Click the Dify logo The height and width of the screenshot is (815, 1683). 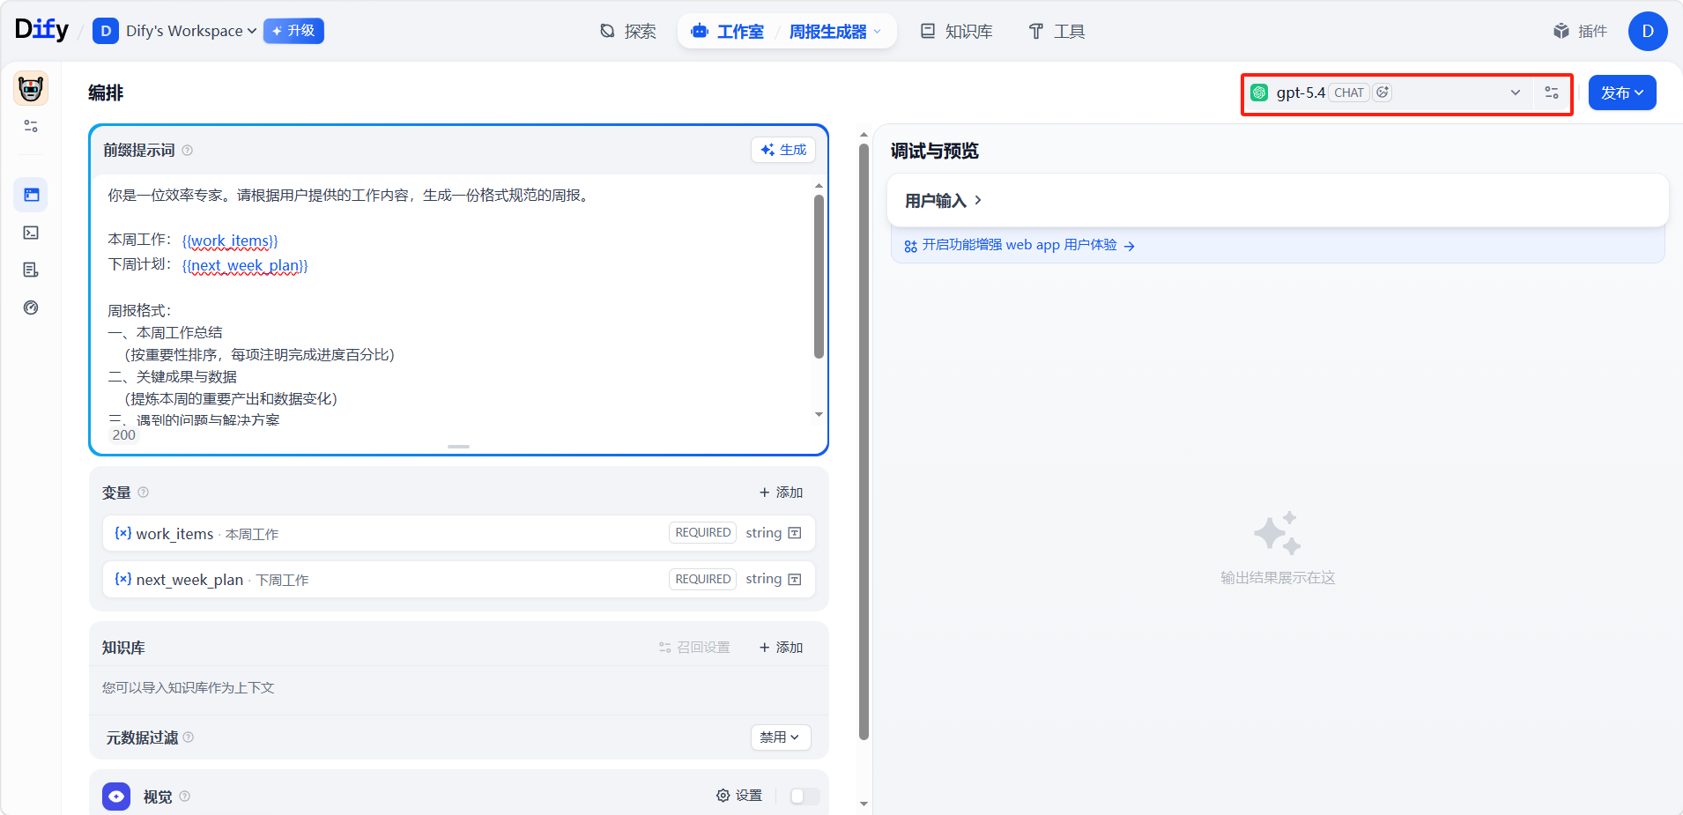tap(41, 30)
